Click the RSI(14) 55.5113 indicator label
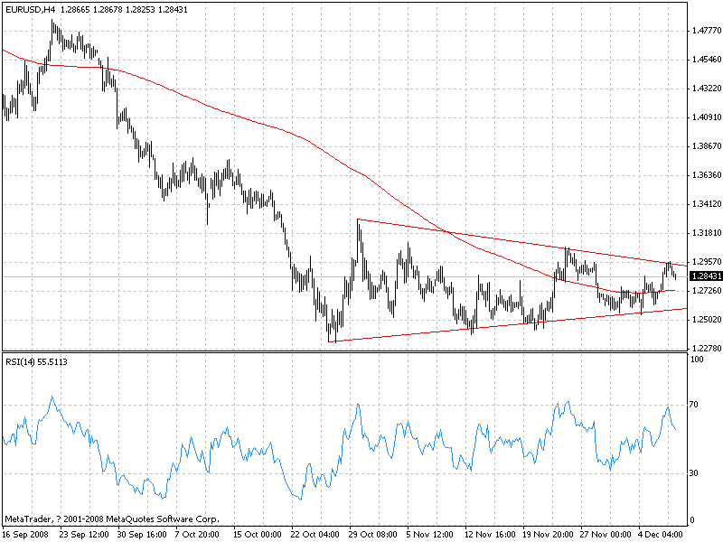 (x=36, y=362)
